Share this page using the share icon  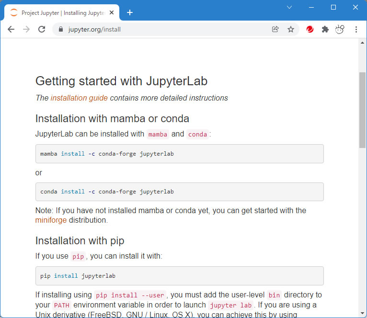(x=275, y=29)
